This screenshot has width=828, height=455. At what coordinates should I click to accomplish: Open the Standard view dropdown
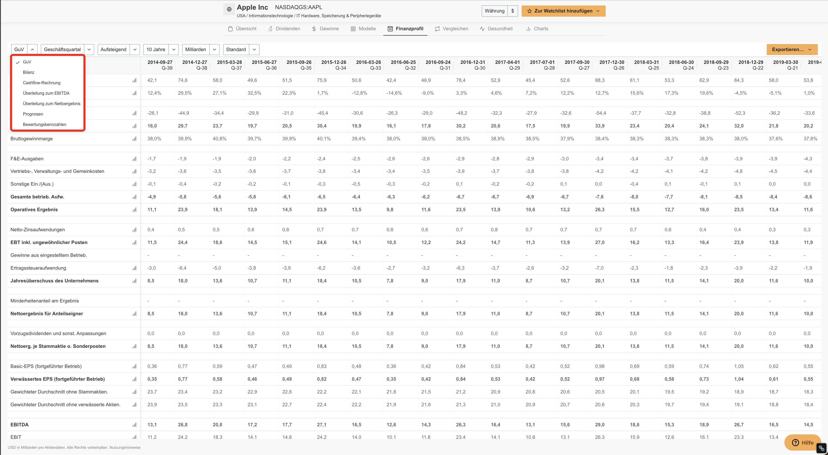[241, 50]
